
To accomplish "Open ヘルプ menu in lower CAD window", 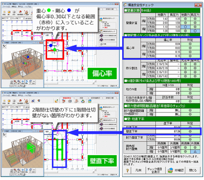I will click(28, 95).
